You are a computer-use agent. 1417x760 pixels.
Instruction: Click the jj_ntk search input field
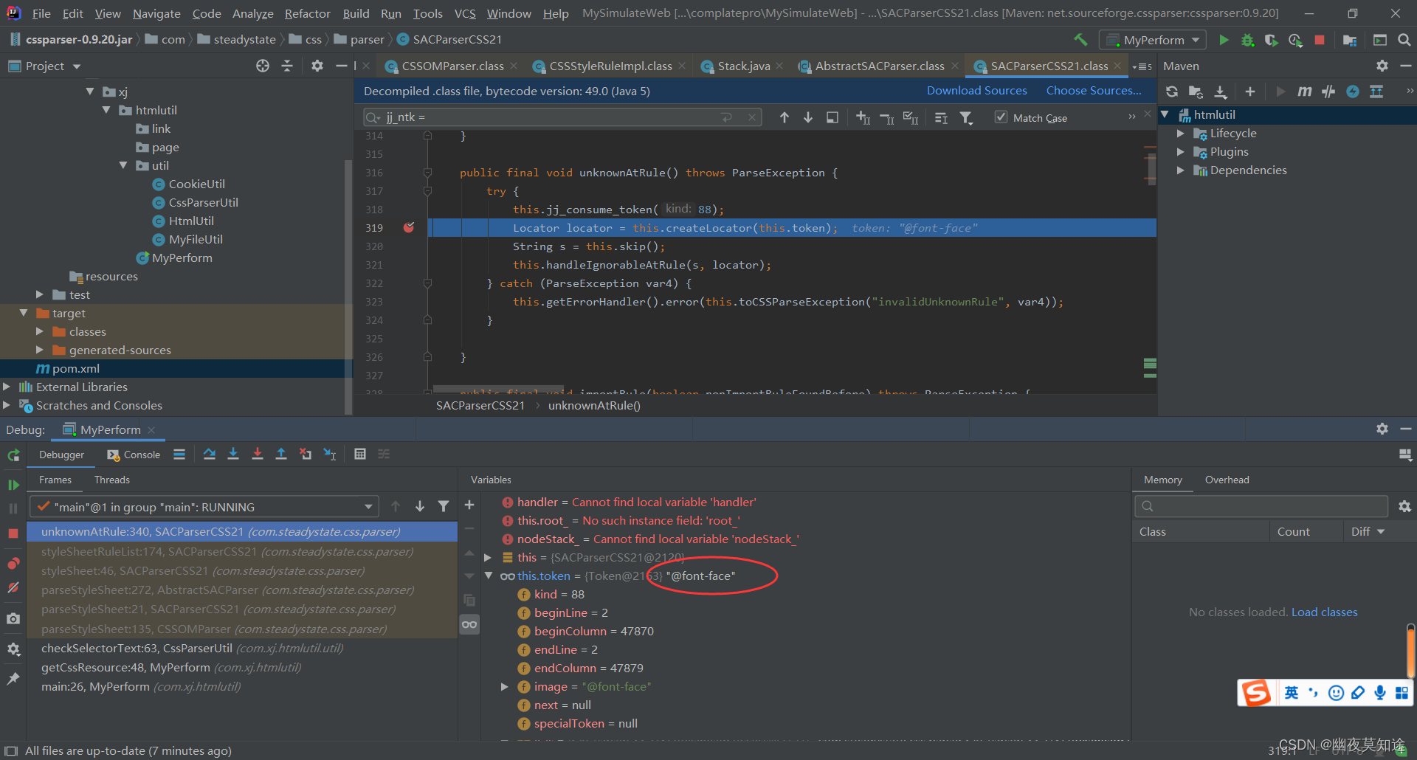[x=561, y=117]
